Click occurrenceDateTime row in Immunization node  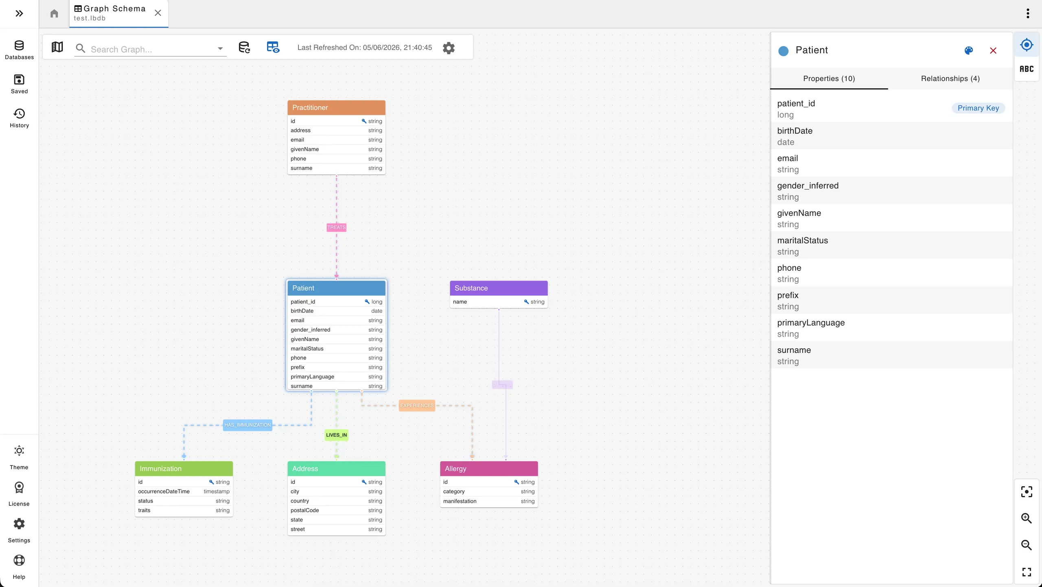(x=184, y=491)
